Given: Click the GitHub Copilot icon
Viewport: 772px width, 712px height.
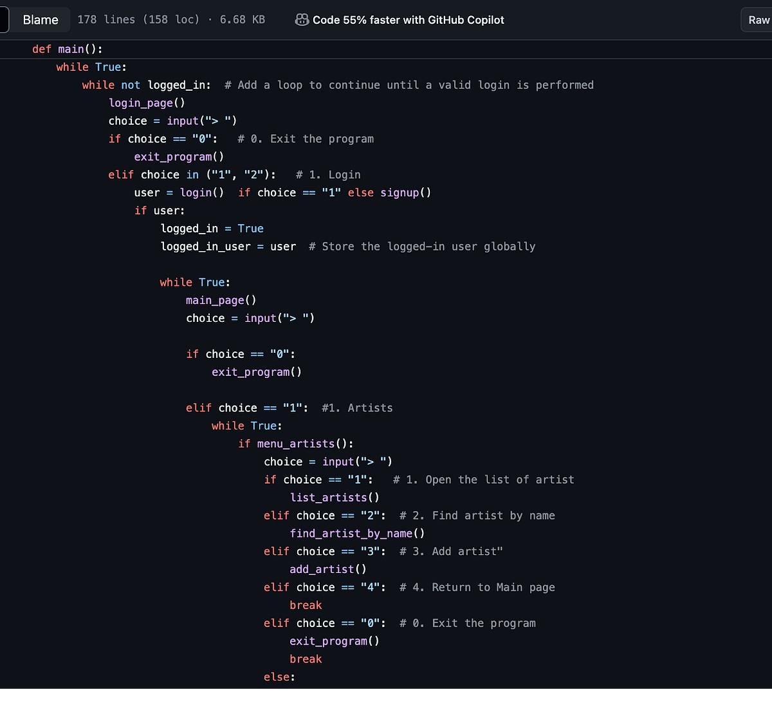Looking at the screenshot, I should coord(302,20).
